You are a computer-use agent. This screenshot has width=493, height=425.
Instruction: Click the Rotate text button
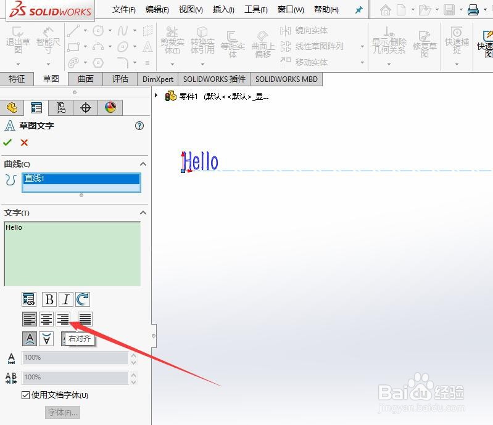click(x=83, y=299)
